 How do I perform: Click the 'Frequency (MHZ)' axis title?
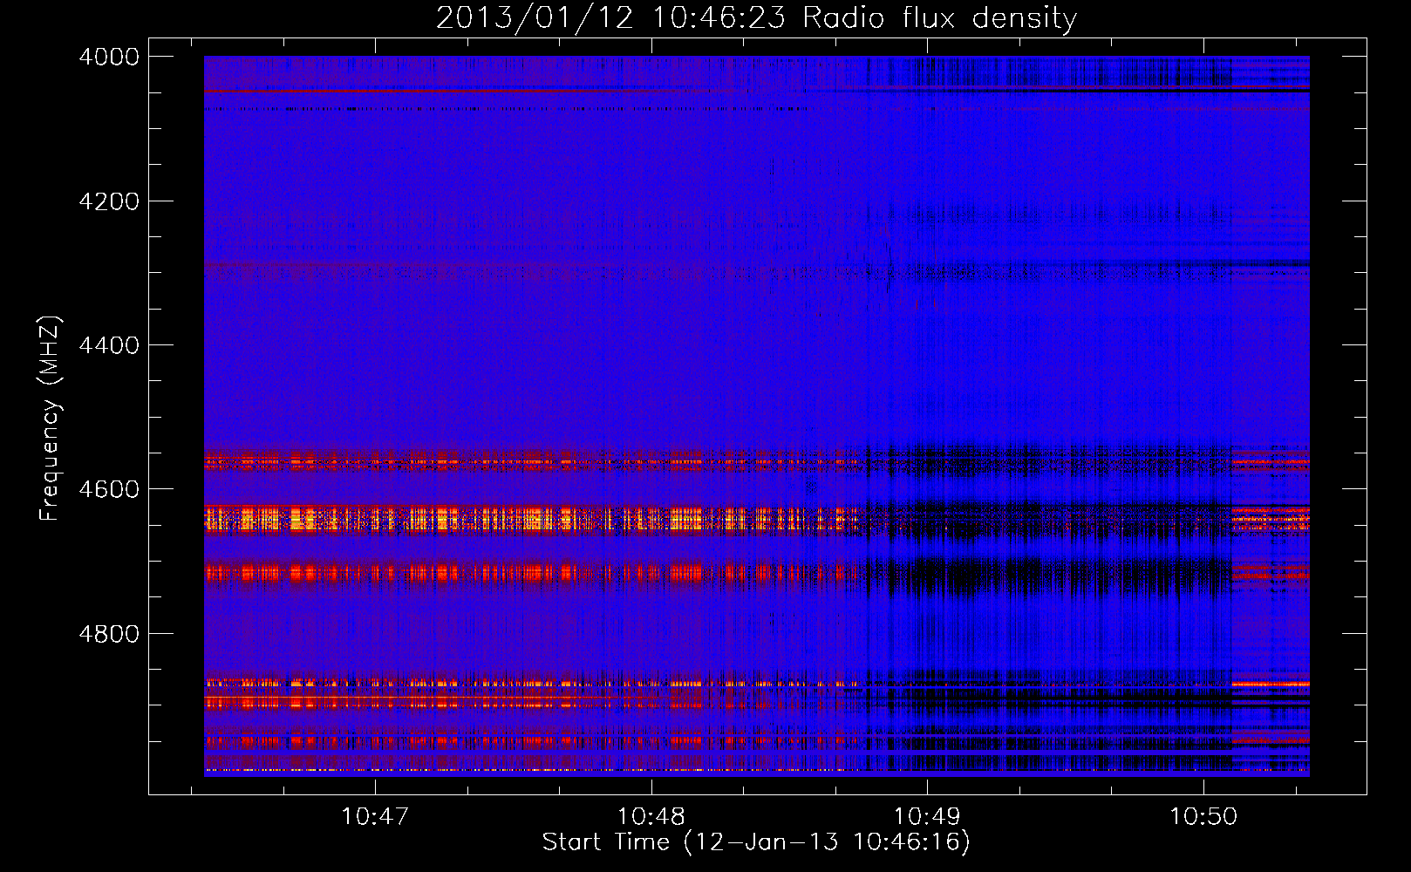tap(50, 419)
